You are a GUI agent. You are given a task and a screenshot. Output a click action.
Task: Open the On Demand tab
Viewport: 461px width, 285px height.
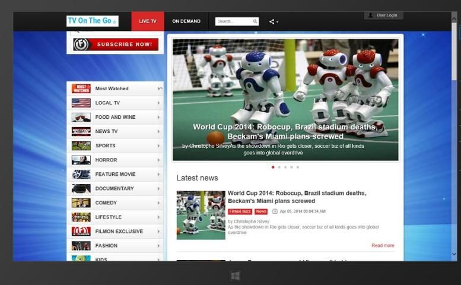point(186,21)
